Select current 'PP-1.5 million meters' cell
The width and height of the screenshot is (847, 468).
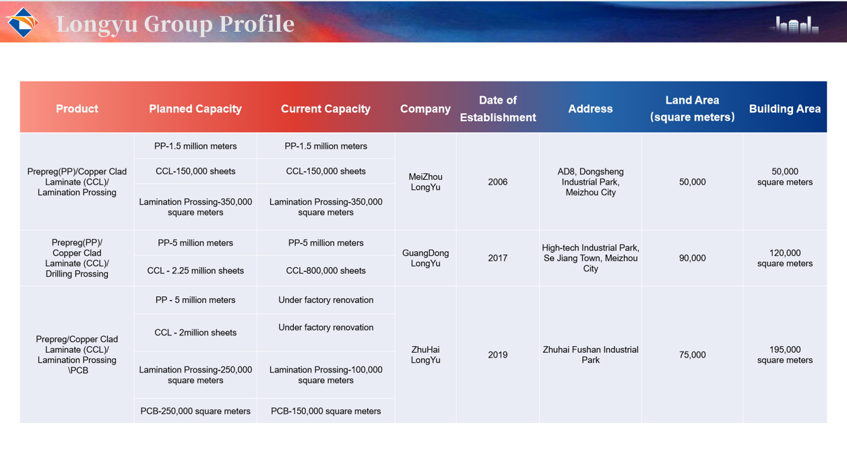tap(326, 146)
